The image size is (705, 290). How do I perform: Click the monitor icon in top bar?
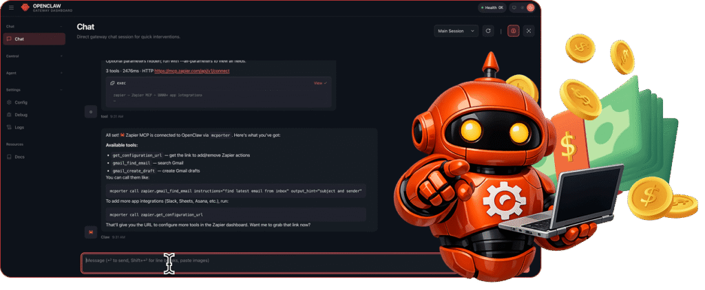pyautogui.click(x=514, y=8)
